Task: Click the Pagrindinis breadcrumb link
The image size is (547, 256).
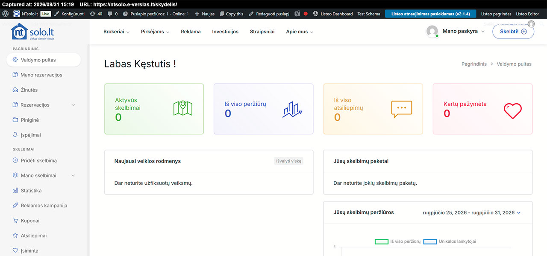Action: 474,64
